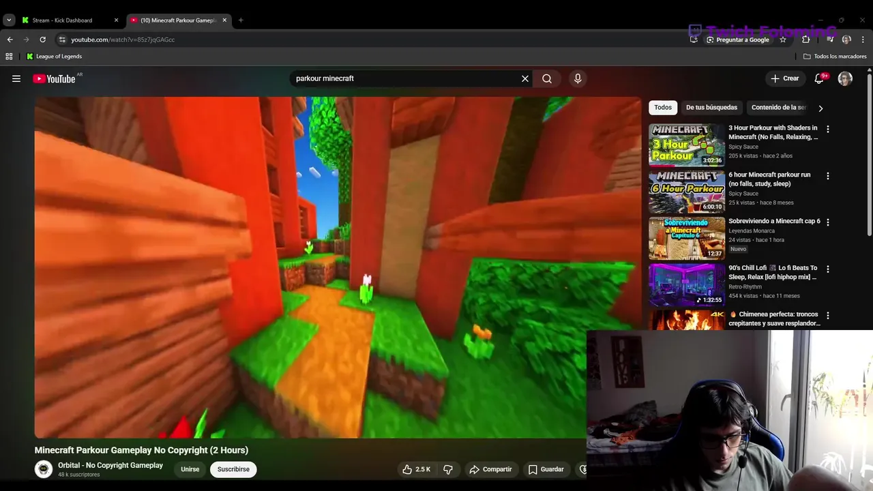Image resolution: width=873 pixels, height=491 pixels.
Task: Click the Unirse button
Action: (190, 469)
